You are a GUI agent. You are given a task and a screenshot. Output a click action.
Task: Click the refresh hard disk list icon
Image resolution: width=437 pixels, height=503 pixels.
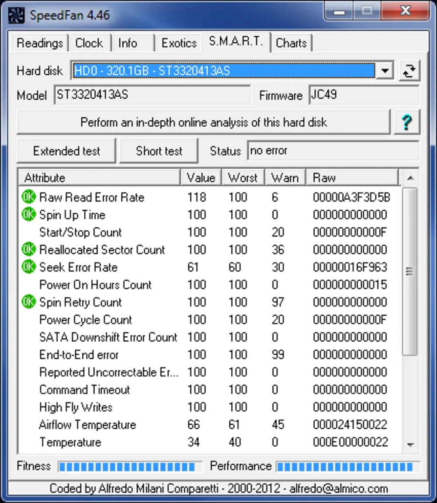tap(409, 71)
